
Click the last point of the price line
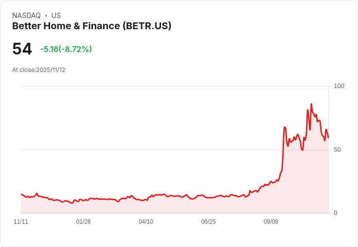(x=328, y=138)
